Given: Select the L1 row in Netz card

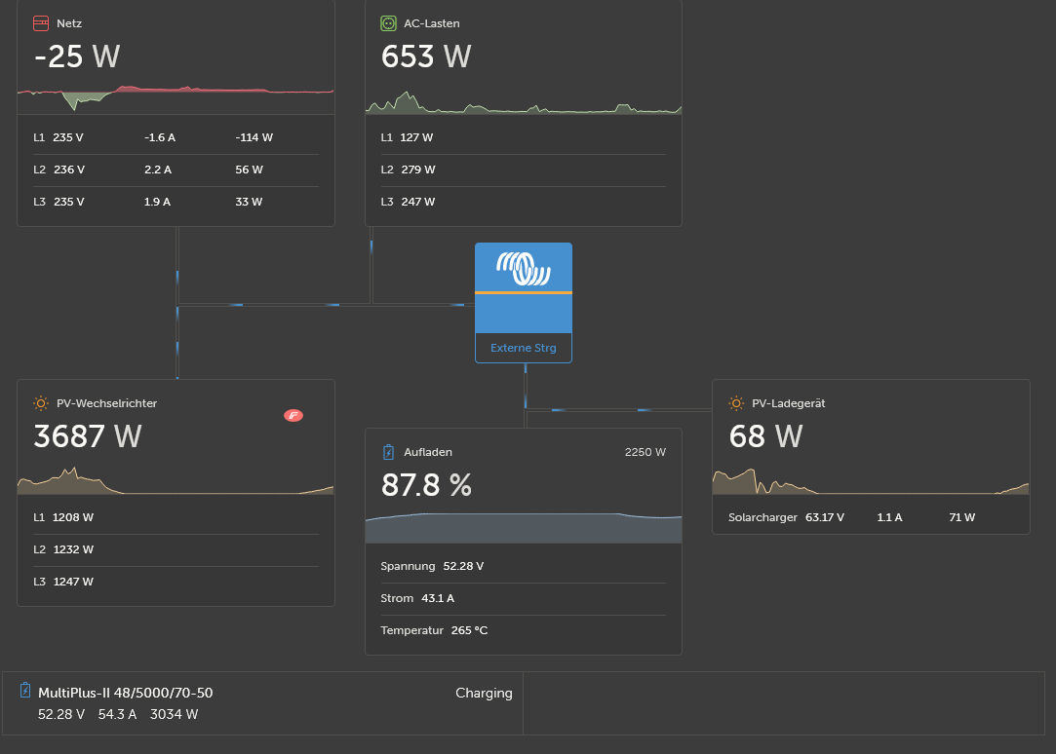Looking at the screenshot, I should coord(176,137).
